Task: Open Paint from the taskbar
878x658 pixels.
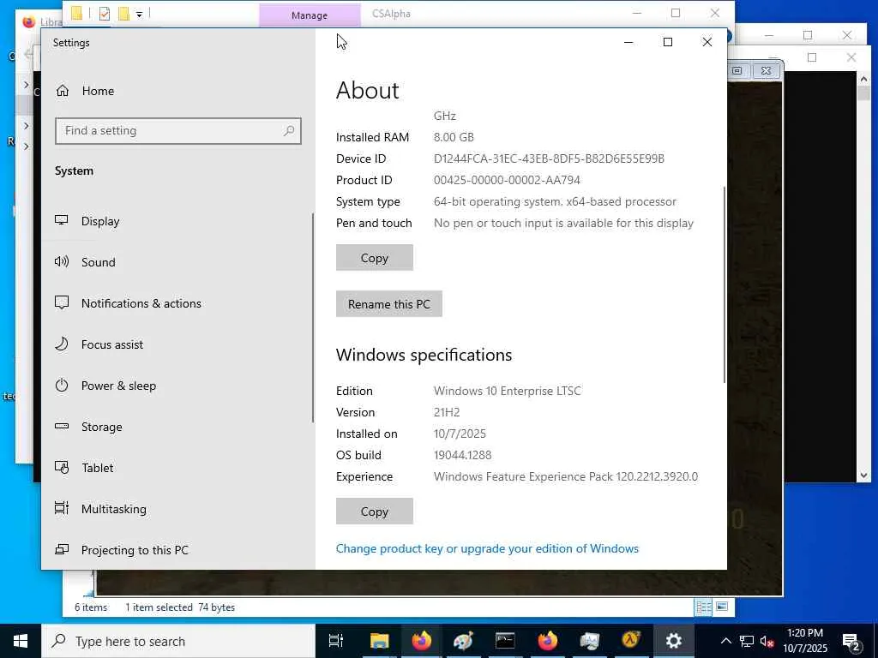Action: pos(463,641)
